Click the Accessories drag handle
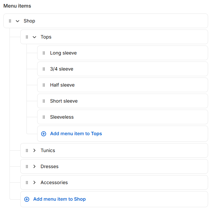The image size is (212, 208). coord(27,183)
